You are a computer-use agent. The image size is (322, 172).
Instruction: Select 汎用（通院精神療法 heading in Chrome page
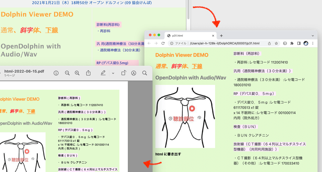263,71
